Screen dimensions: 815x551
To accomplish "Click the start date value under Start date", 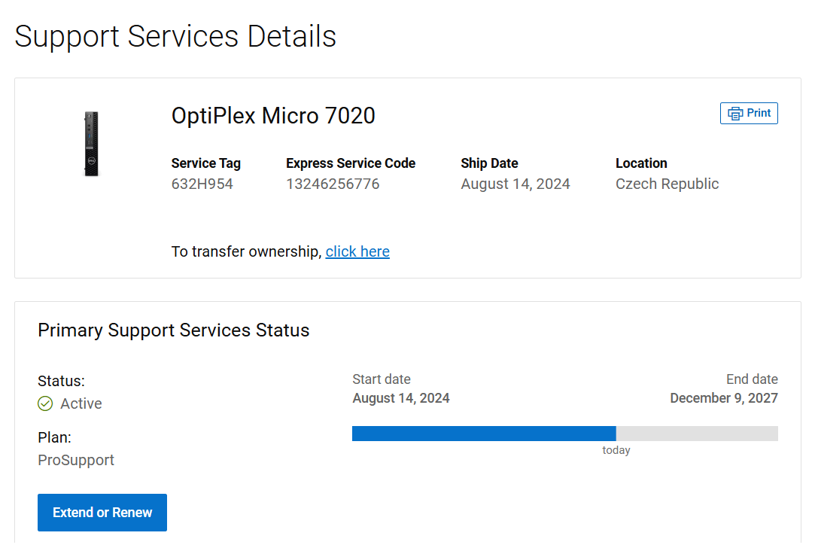I will tap(401, 398).
